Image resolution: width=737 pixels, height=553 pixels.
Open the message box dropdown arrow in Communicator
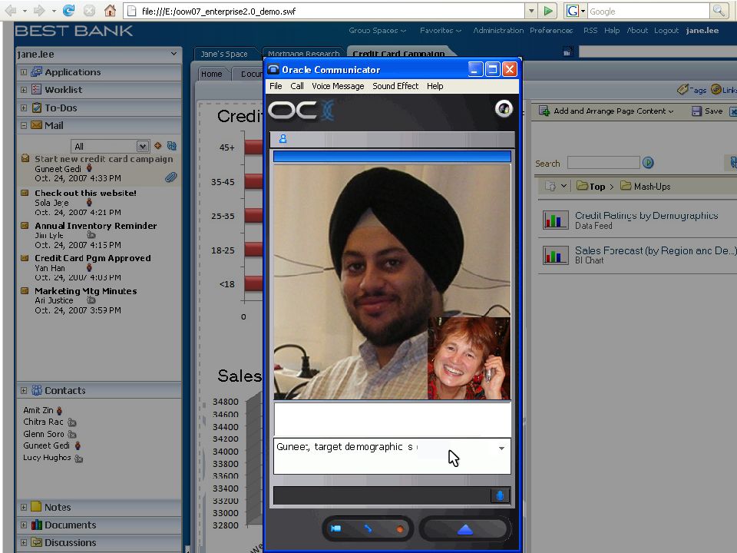click(x=501, y=448)
